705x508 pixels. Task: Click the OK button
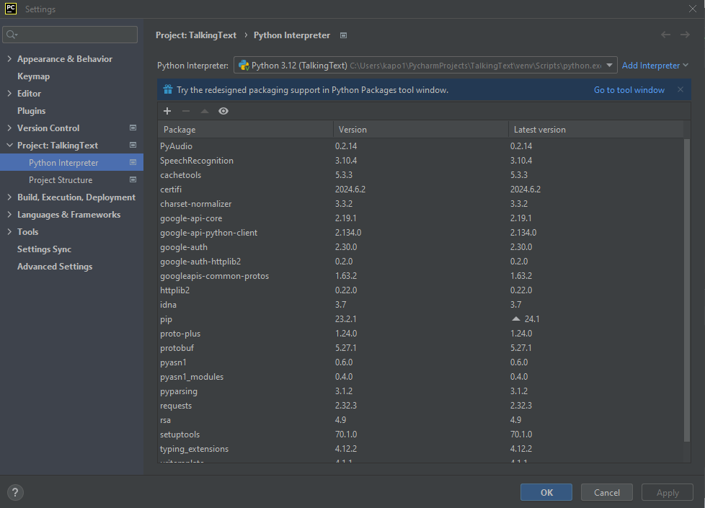coord(546,492)
